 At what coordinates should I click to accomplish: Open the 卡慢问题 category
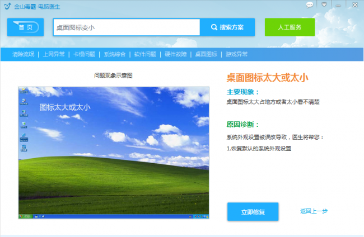tap(84, 54)
